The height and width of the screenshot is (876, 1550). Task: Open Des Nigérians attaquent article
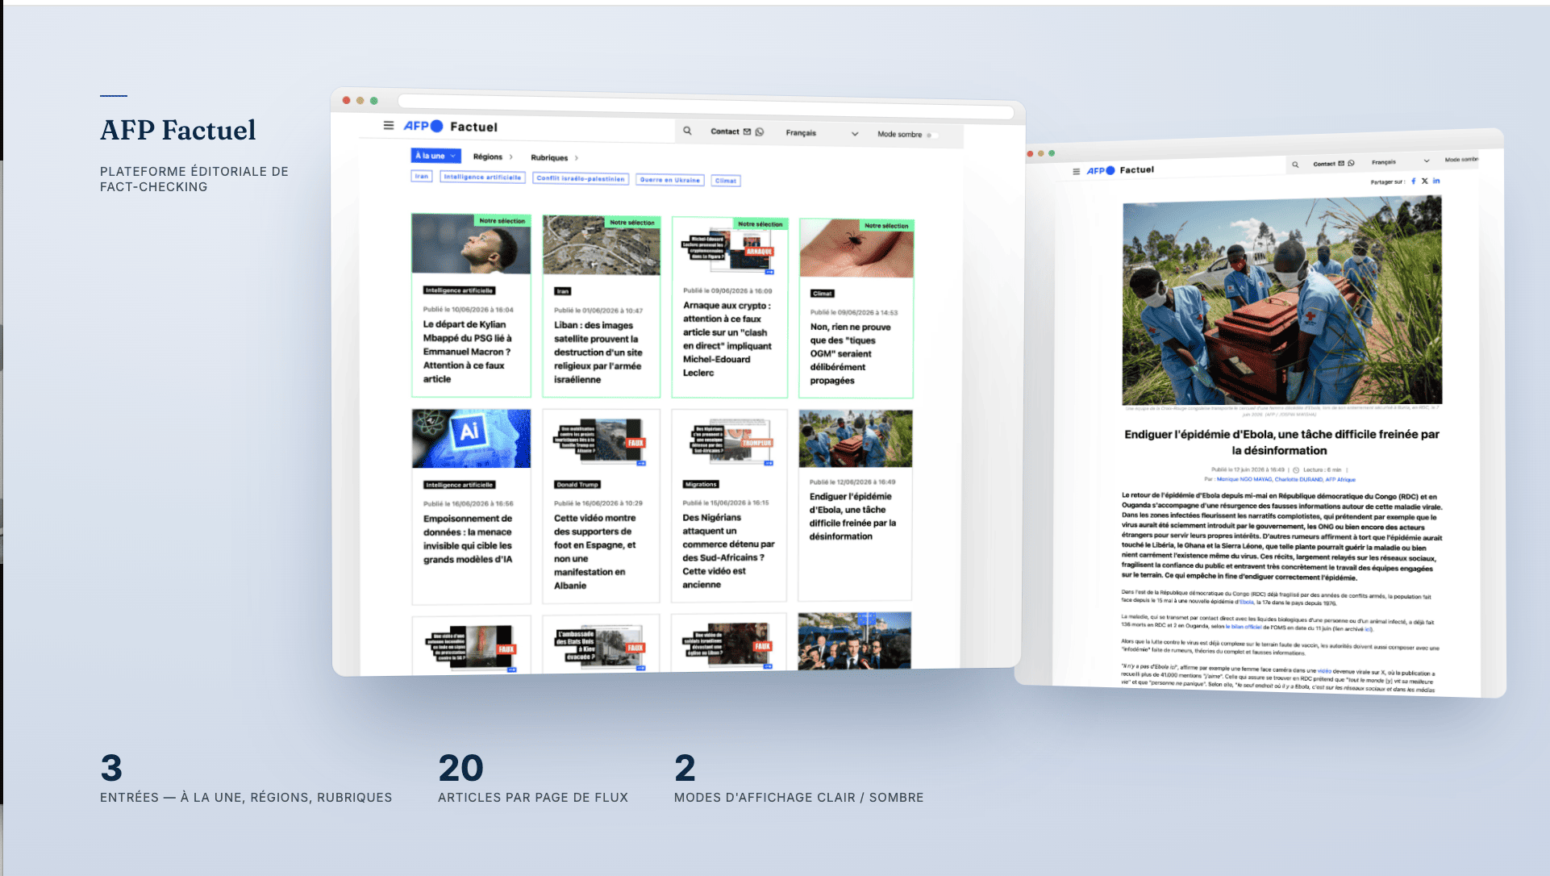coord(729,505)
